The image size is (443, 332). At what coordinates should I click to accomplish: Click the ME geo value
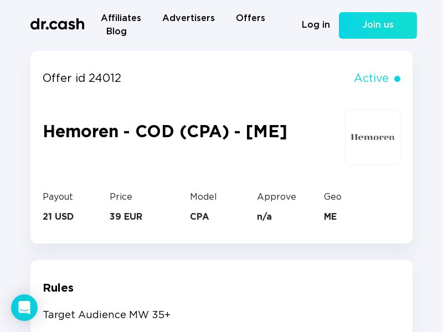[330, 216]
